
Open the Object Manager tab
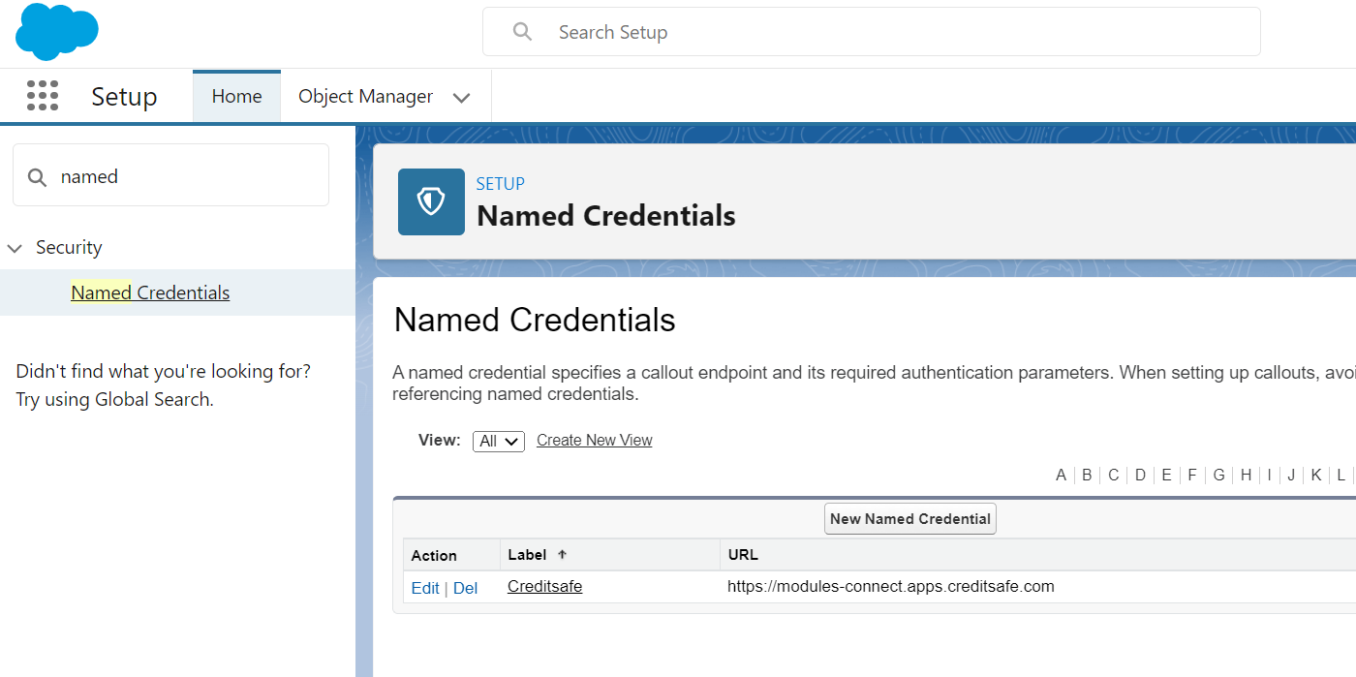point(365,96)
